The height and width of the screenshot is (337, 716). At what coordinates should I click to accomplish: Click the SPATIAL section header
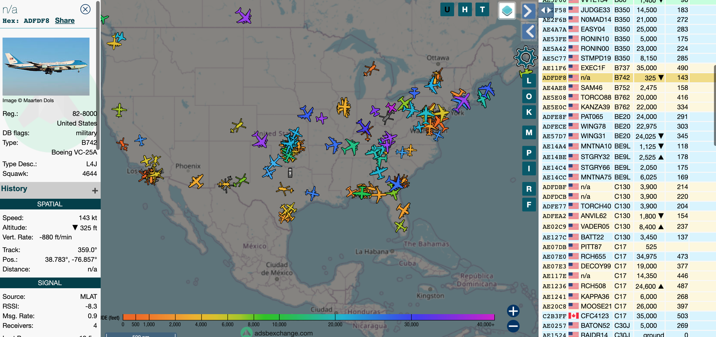(x=50, y=204)
